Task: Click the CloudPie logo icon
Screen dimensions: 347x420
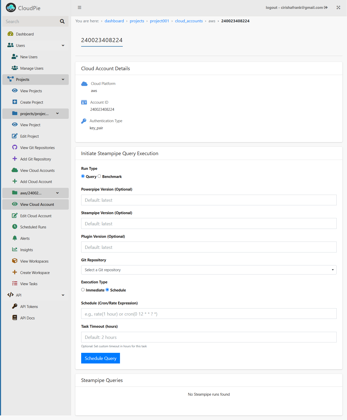Action: point(11,8)
